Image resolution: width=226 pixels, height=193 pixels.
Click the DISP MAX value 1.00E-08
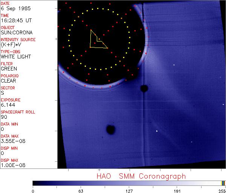11,165
